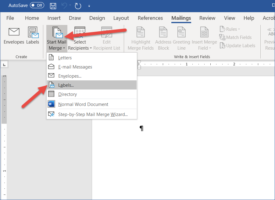
Task: Select Labels... in the dropdown menu
Action: pos(92,85)
